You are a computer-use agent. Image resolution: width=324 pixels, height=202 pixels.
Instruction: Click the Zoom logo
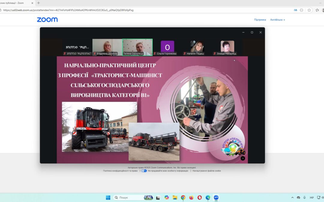pos(47,19)
